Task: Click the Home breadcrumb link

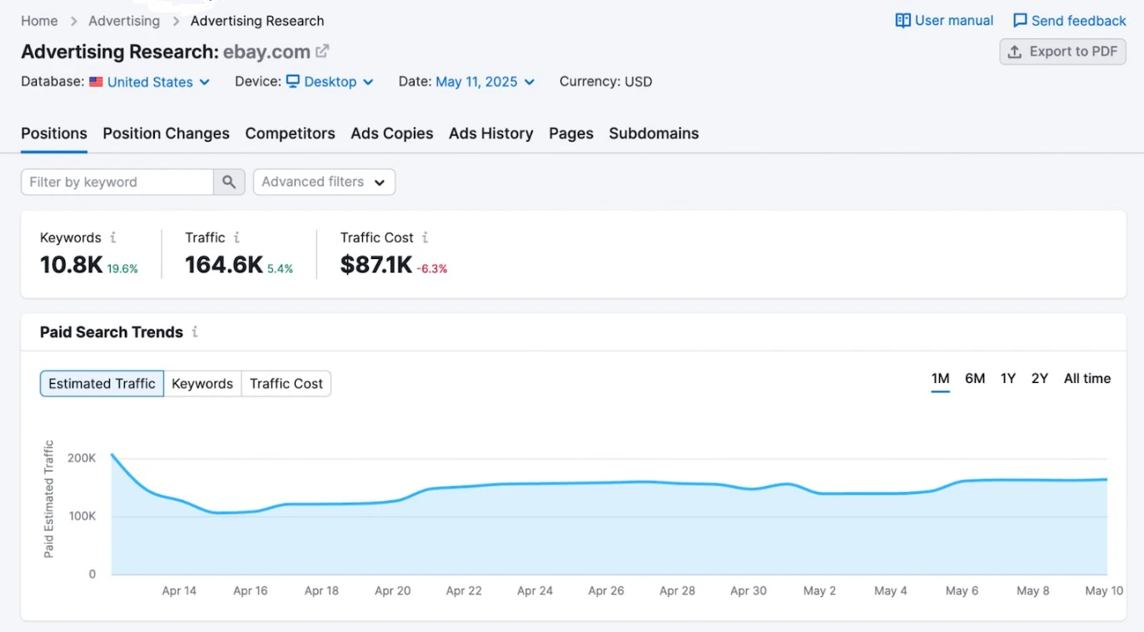Action: click(39, 21)
